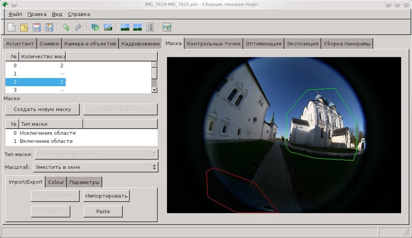Viewport: 412px width, 238px height.
Task: Click the Save As toolbar icon
Action: (x=49, y=27)
